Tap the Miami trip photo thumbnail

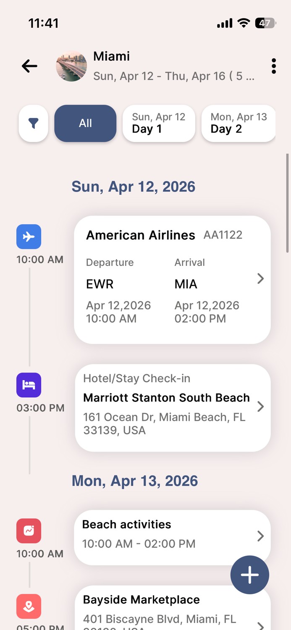click(x=71, y=66)
